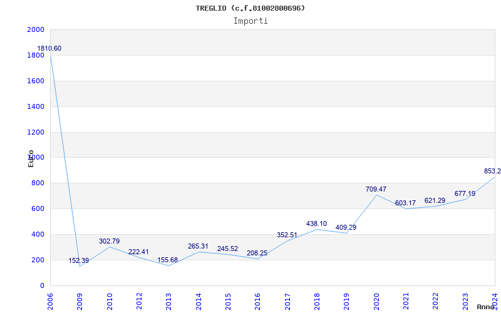Click the 2014 x-axis year label

click(199, 301)
